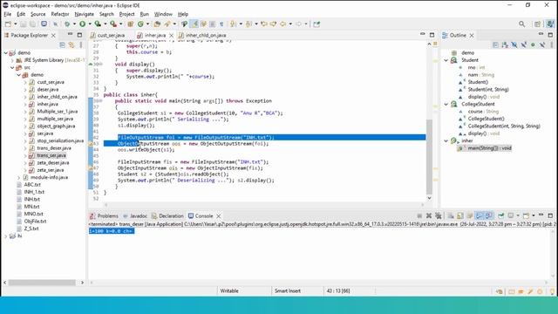Toggle Scroll Lock in Console toolbar
Viewport: 558px width, 314px height.
click(x=460, y=215)
